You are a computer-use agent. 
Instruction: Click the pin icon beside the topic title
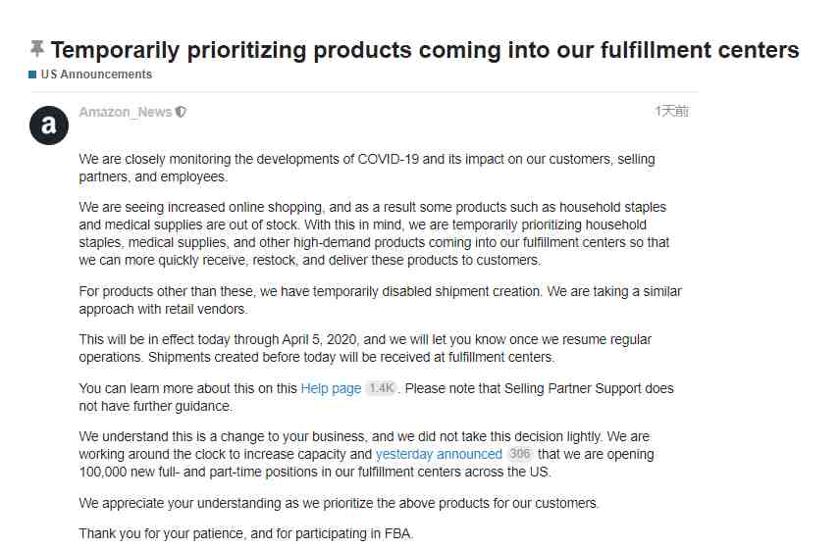[37, 49]
